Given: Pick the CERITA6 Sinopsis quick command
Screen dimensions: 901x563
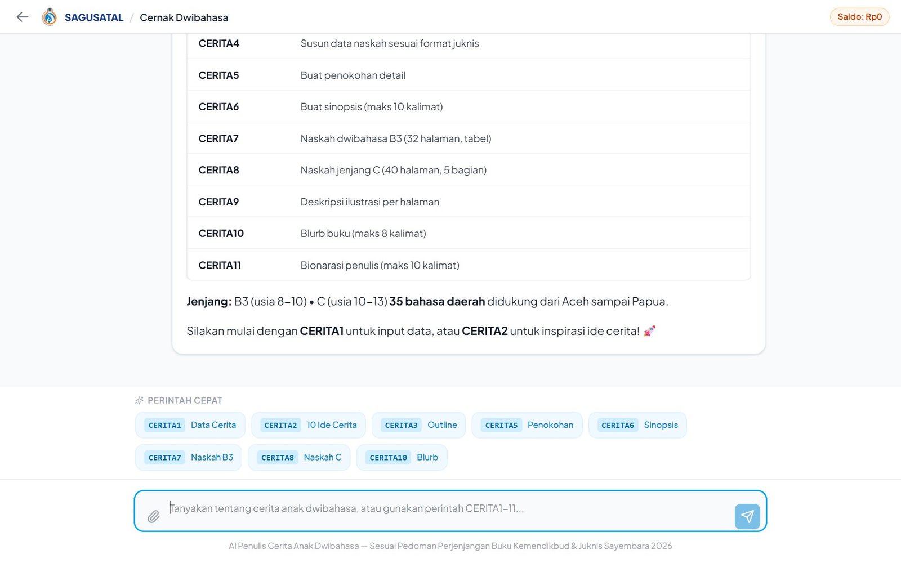Looking at the screenshot, I should (x=637, y=425).
